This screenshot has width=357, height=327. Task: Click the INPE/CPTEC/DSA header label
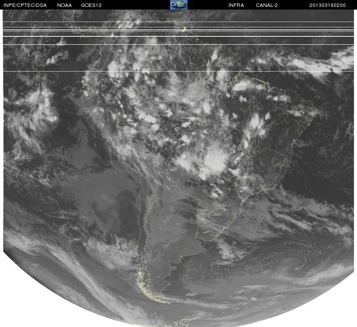pos(25,5)
